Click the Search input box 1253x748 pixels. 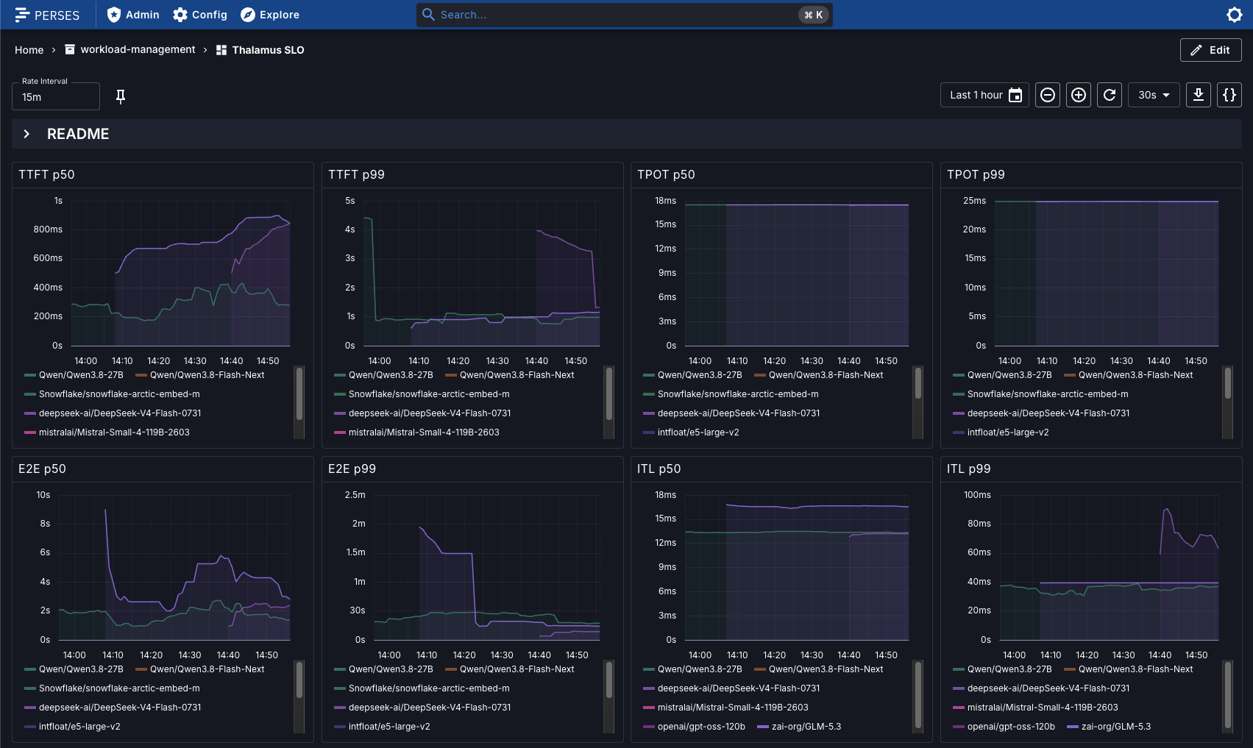[x=624, y=15]
